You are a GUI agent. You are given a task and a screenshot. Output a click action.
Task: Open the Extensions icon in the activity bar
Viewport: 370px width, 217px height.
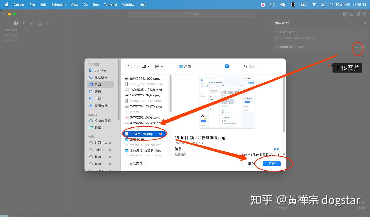tap(40, 23)
